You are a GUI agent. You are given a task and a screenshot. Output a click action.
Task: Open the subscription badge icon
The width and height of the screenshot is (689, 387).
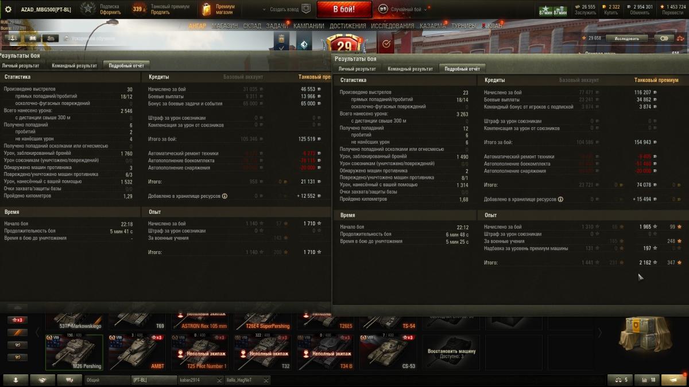pos(88,9)
